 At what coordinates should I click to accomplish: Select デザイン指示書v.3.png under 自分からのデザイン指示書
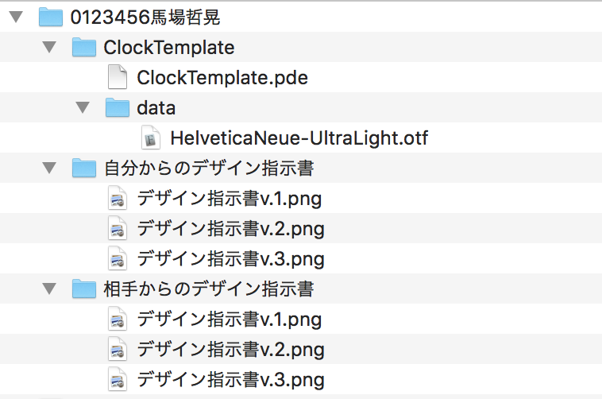click(x=230, y=259)
